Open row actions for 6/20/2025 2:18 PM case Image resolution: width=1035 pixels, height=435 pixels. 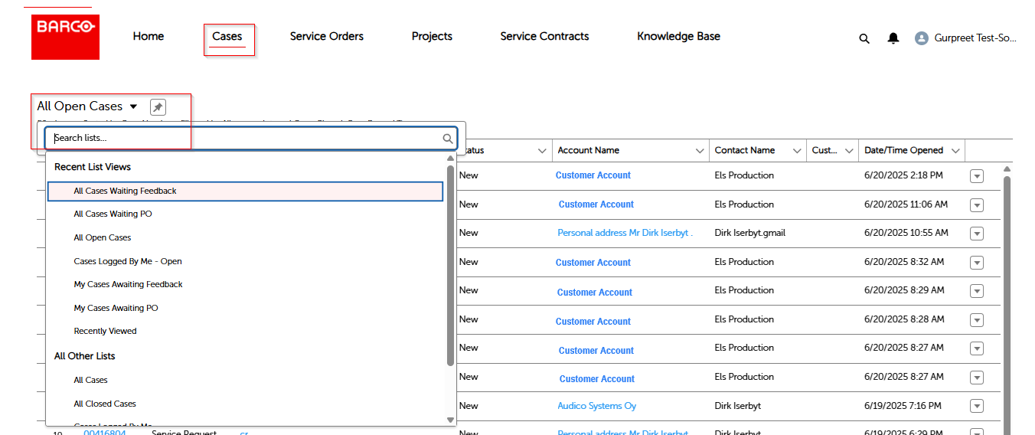[x=976, y=176]
